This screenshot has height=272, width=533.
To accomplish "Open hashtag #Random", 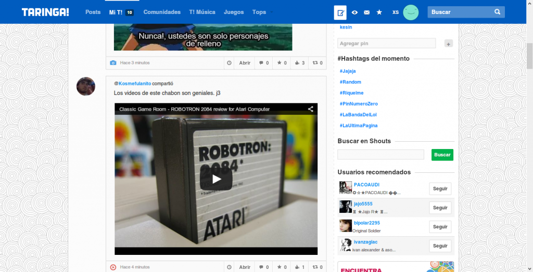I will [x=350, y=82].
